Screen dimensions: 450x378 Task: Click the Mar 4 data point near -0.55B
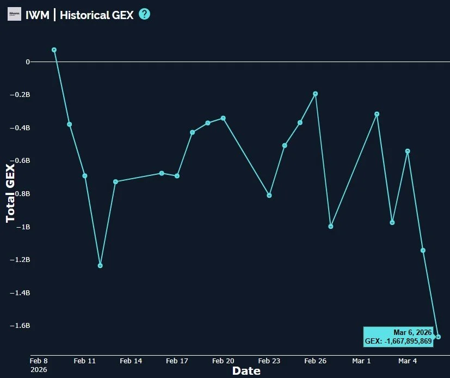[408, 151]
